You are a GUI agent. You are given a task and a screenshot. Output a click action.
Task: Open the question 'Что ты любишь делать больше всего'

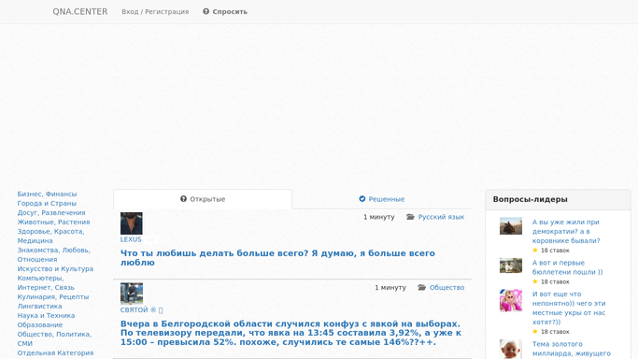pos(277,258)
